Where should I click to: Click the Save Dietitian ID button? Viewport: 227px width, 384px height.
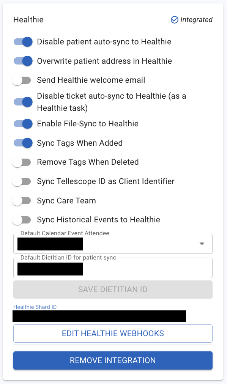click(113, 290)
